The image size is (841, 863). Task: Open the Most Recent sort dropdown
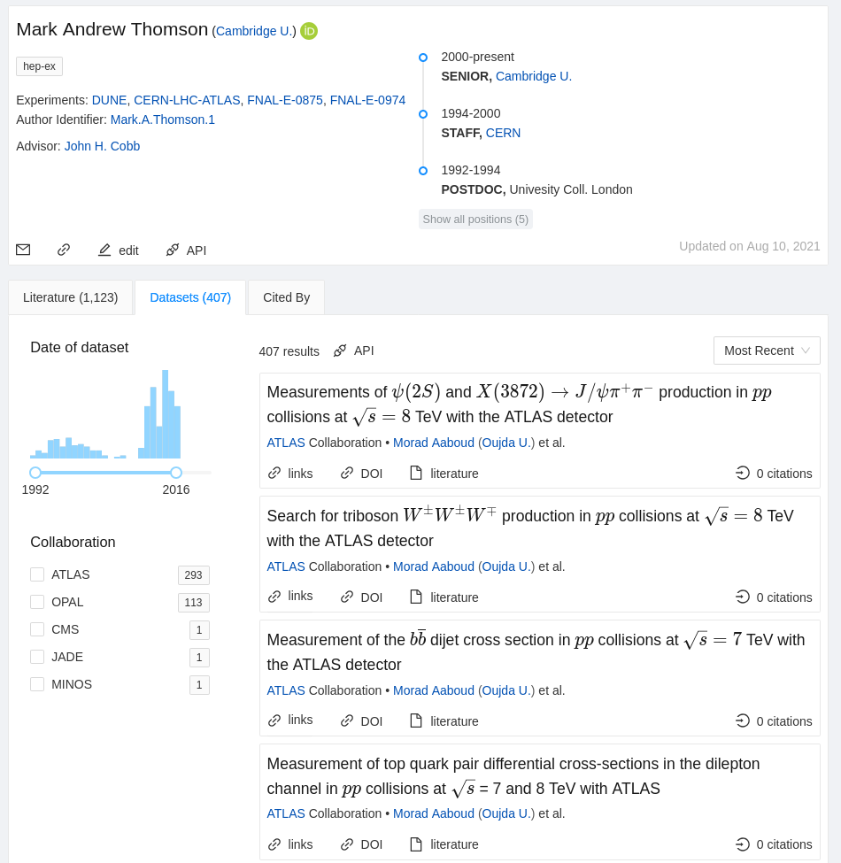point(767,351)
